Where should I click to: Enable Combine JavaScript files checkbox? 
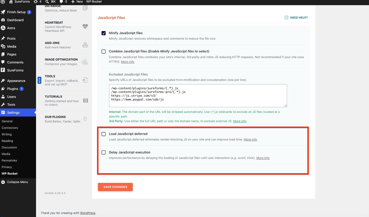pos(103,52)
